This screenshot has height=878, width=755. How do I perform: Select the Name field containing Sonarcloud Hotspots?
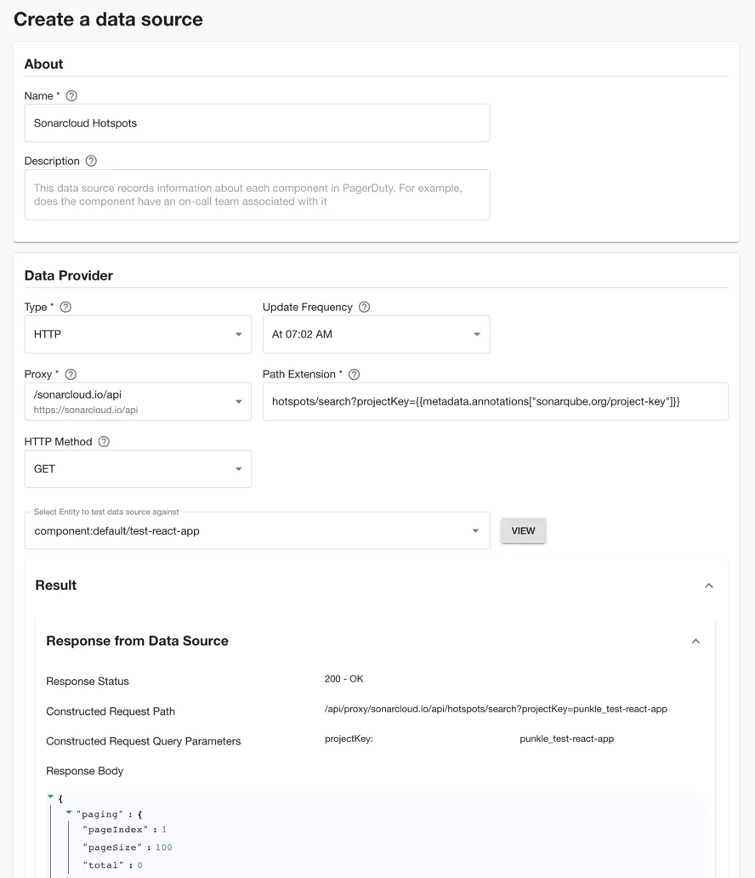tap(258, 122)
